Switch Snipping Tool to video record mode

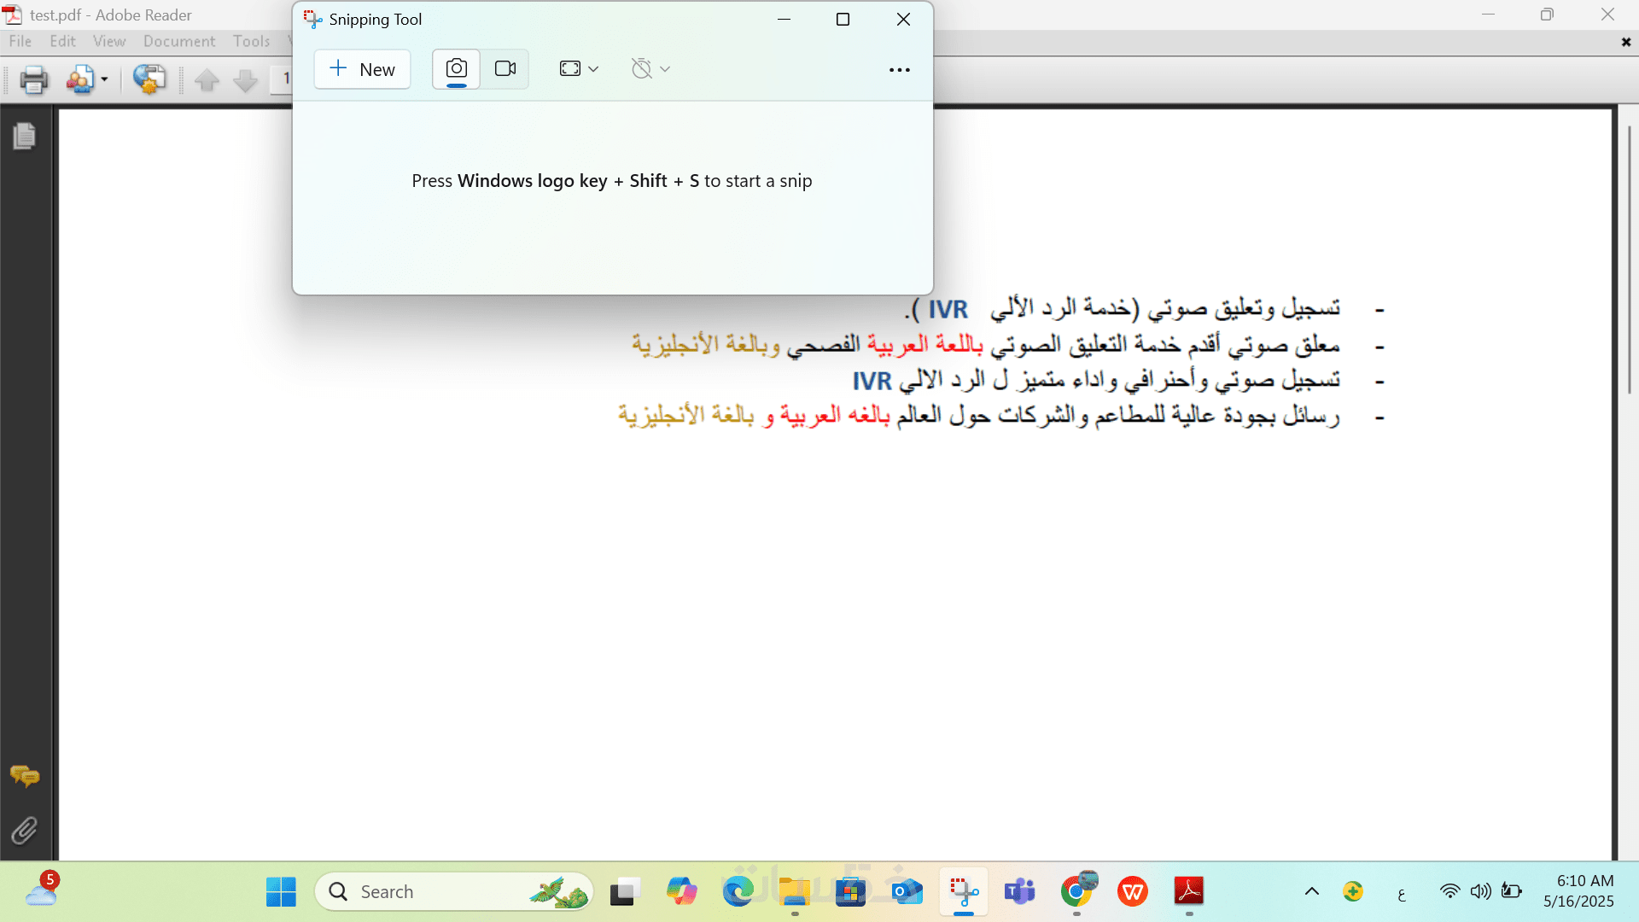click(x=505, y=69)
